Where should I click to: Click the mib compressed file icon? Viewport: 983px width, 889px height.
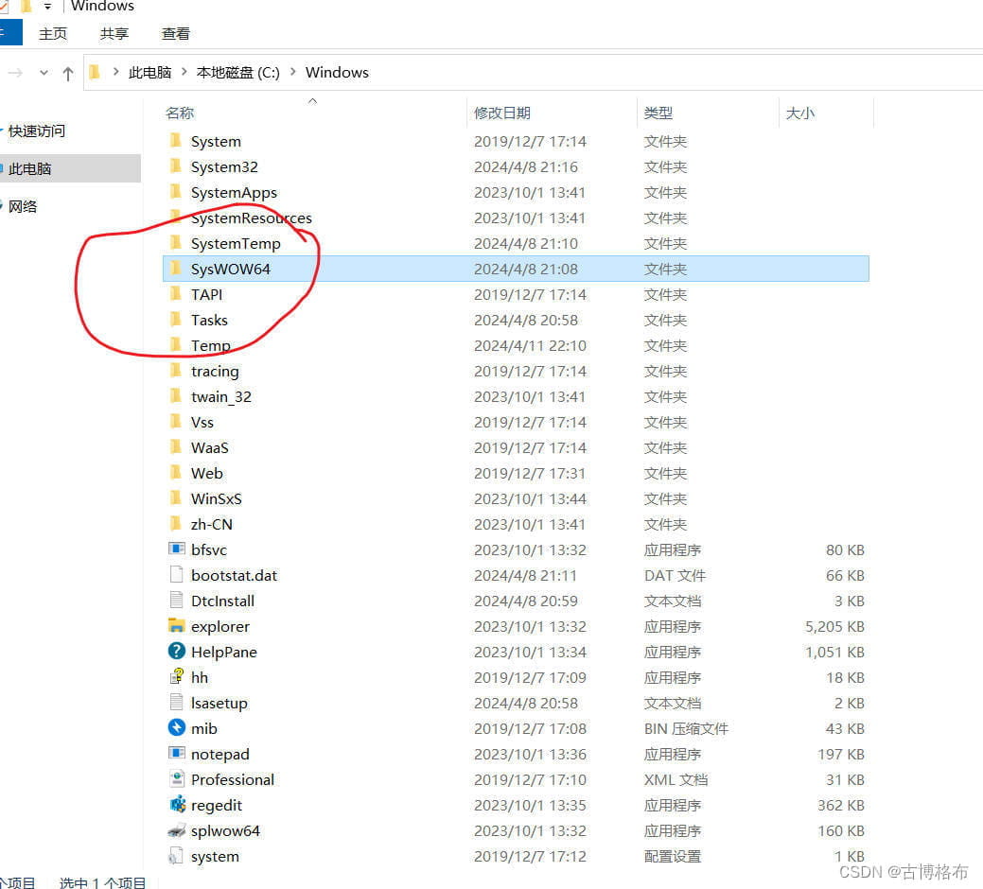tap(177, 727)
